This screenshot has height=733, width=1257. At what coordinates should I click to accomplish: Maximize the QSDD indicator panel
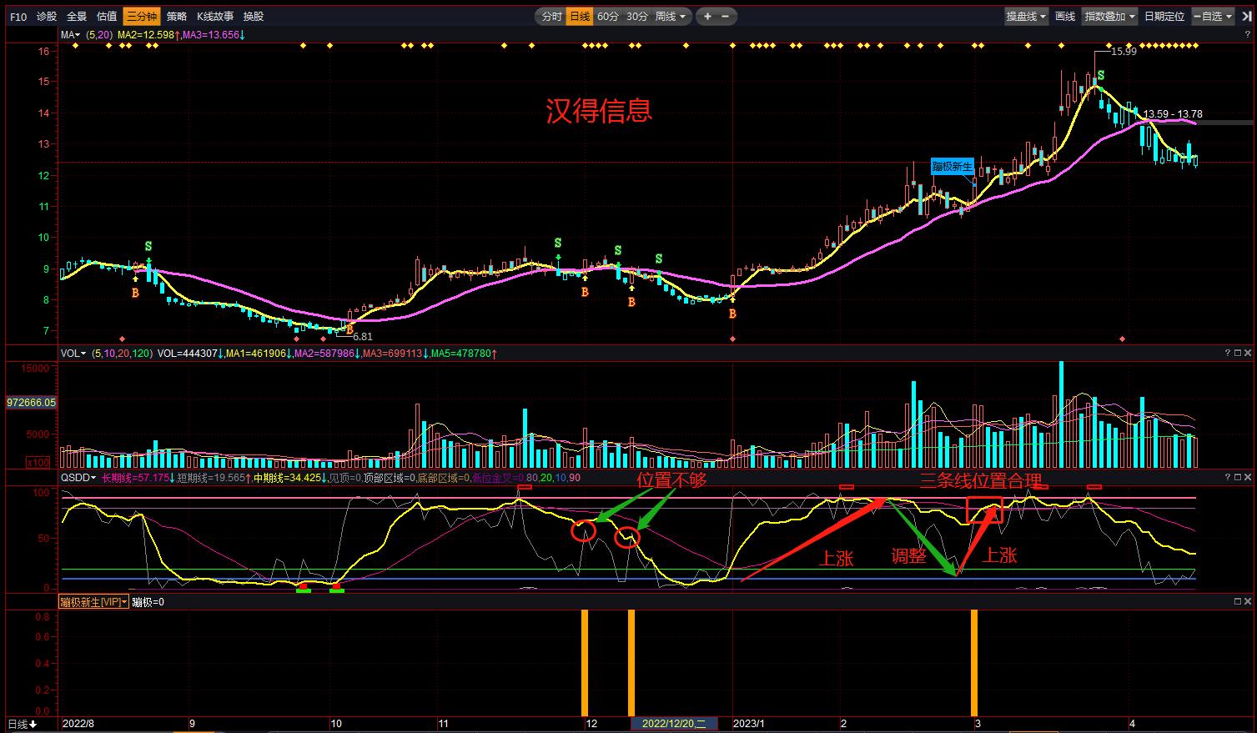(x=1238, y=478)
